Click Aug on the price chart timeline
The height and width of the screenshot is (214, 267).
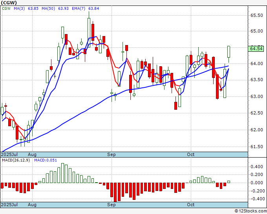32,154
